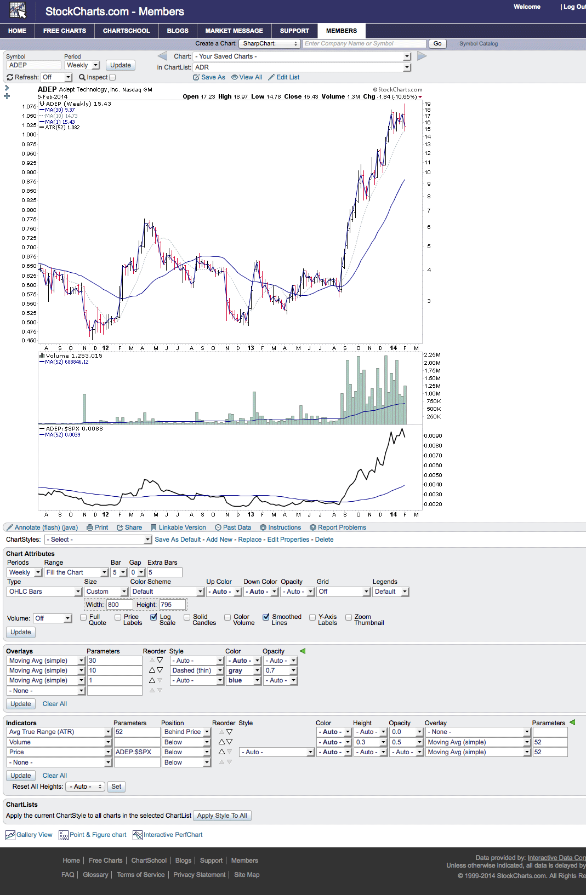The image size is (586, 895).
Task: Enable Solid Candles checkbox
Action: [x=187, y=617]
